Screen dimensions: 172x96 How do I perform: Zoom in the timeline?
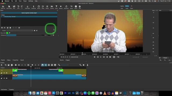tap(80, 65)
